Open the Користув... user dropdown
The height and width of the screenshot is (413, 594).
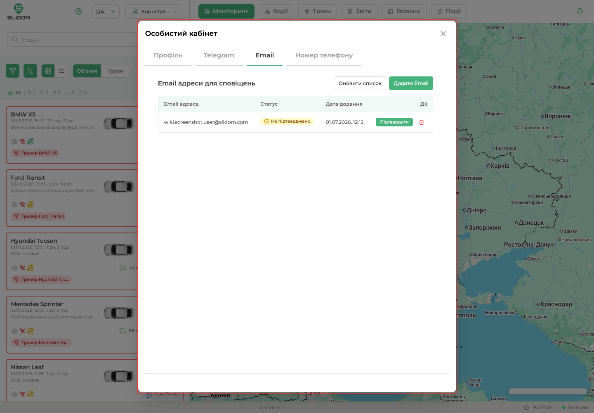[x=154, y=12]
